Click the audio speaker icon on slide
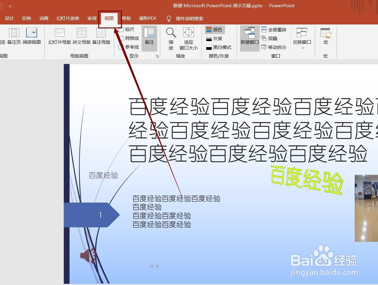Viewport: 378px width, 285px height. tap(88, 256)
